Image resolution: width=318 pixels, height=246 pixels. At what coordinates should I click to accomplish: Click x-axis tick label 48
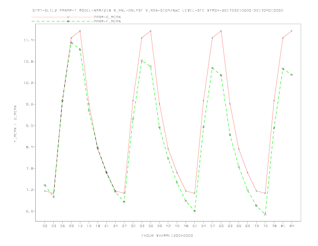(186, 226)
